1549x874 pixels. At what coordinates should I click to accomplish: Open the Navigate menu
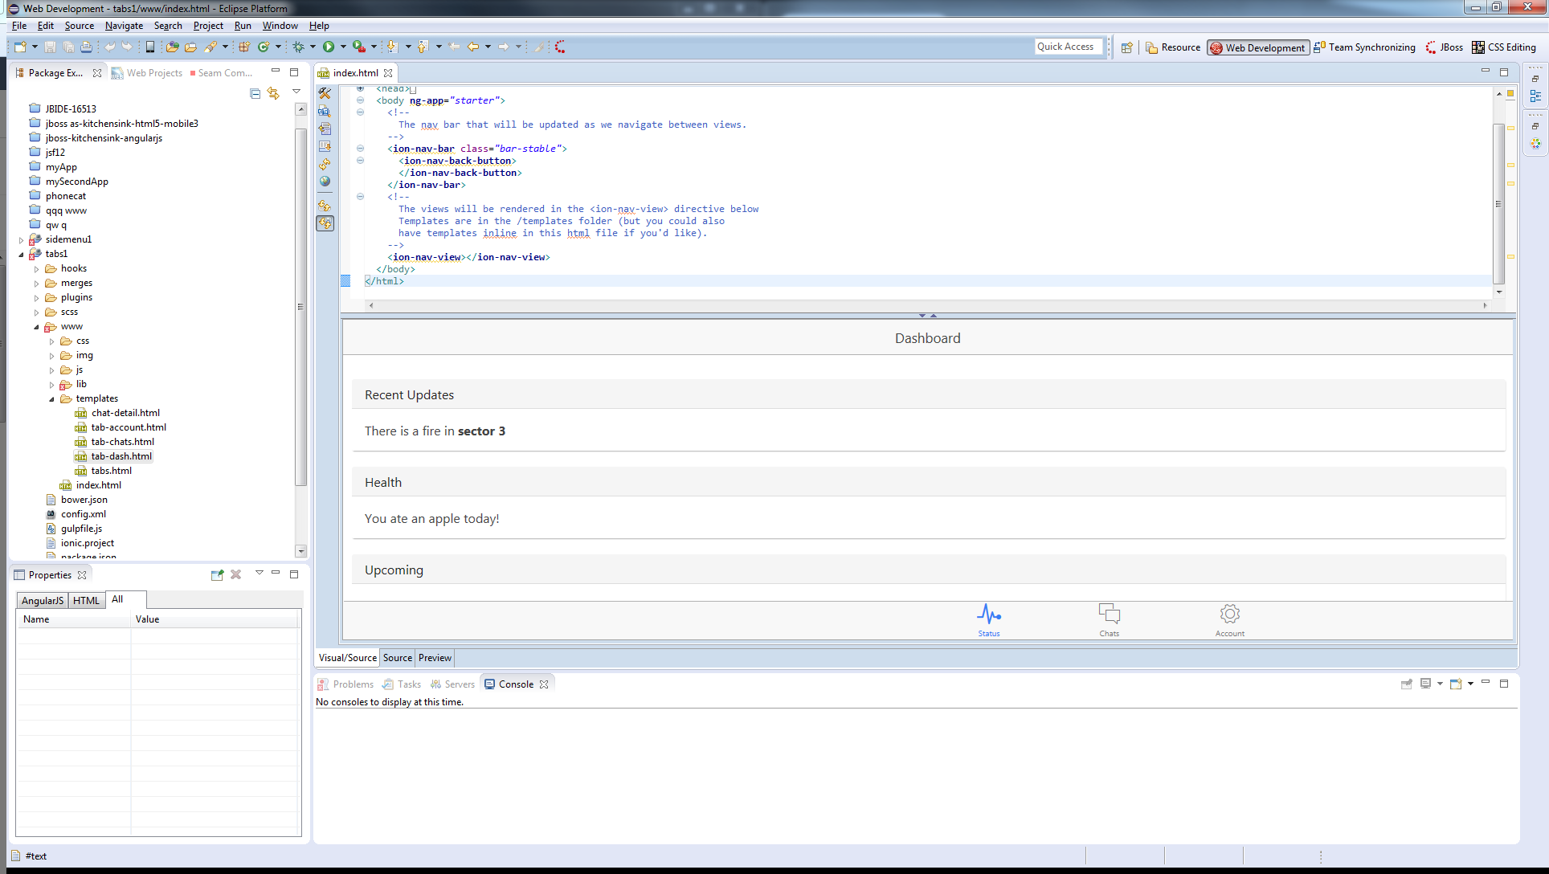pos(124,26)
